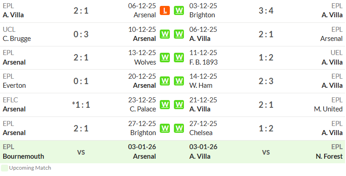The height and width of the screenshot is (176, 346).
Task: Click the W badge next to C. Palace
Action: (165, 105)
